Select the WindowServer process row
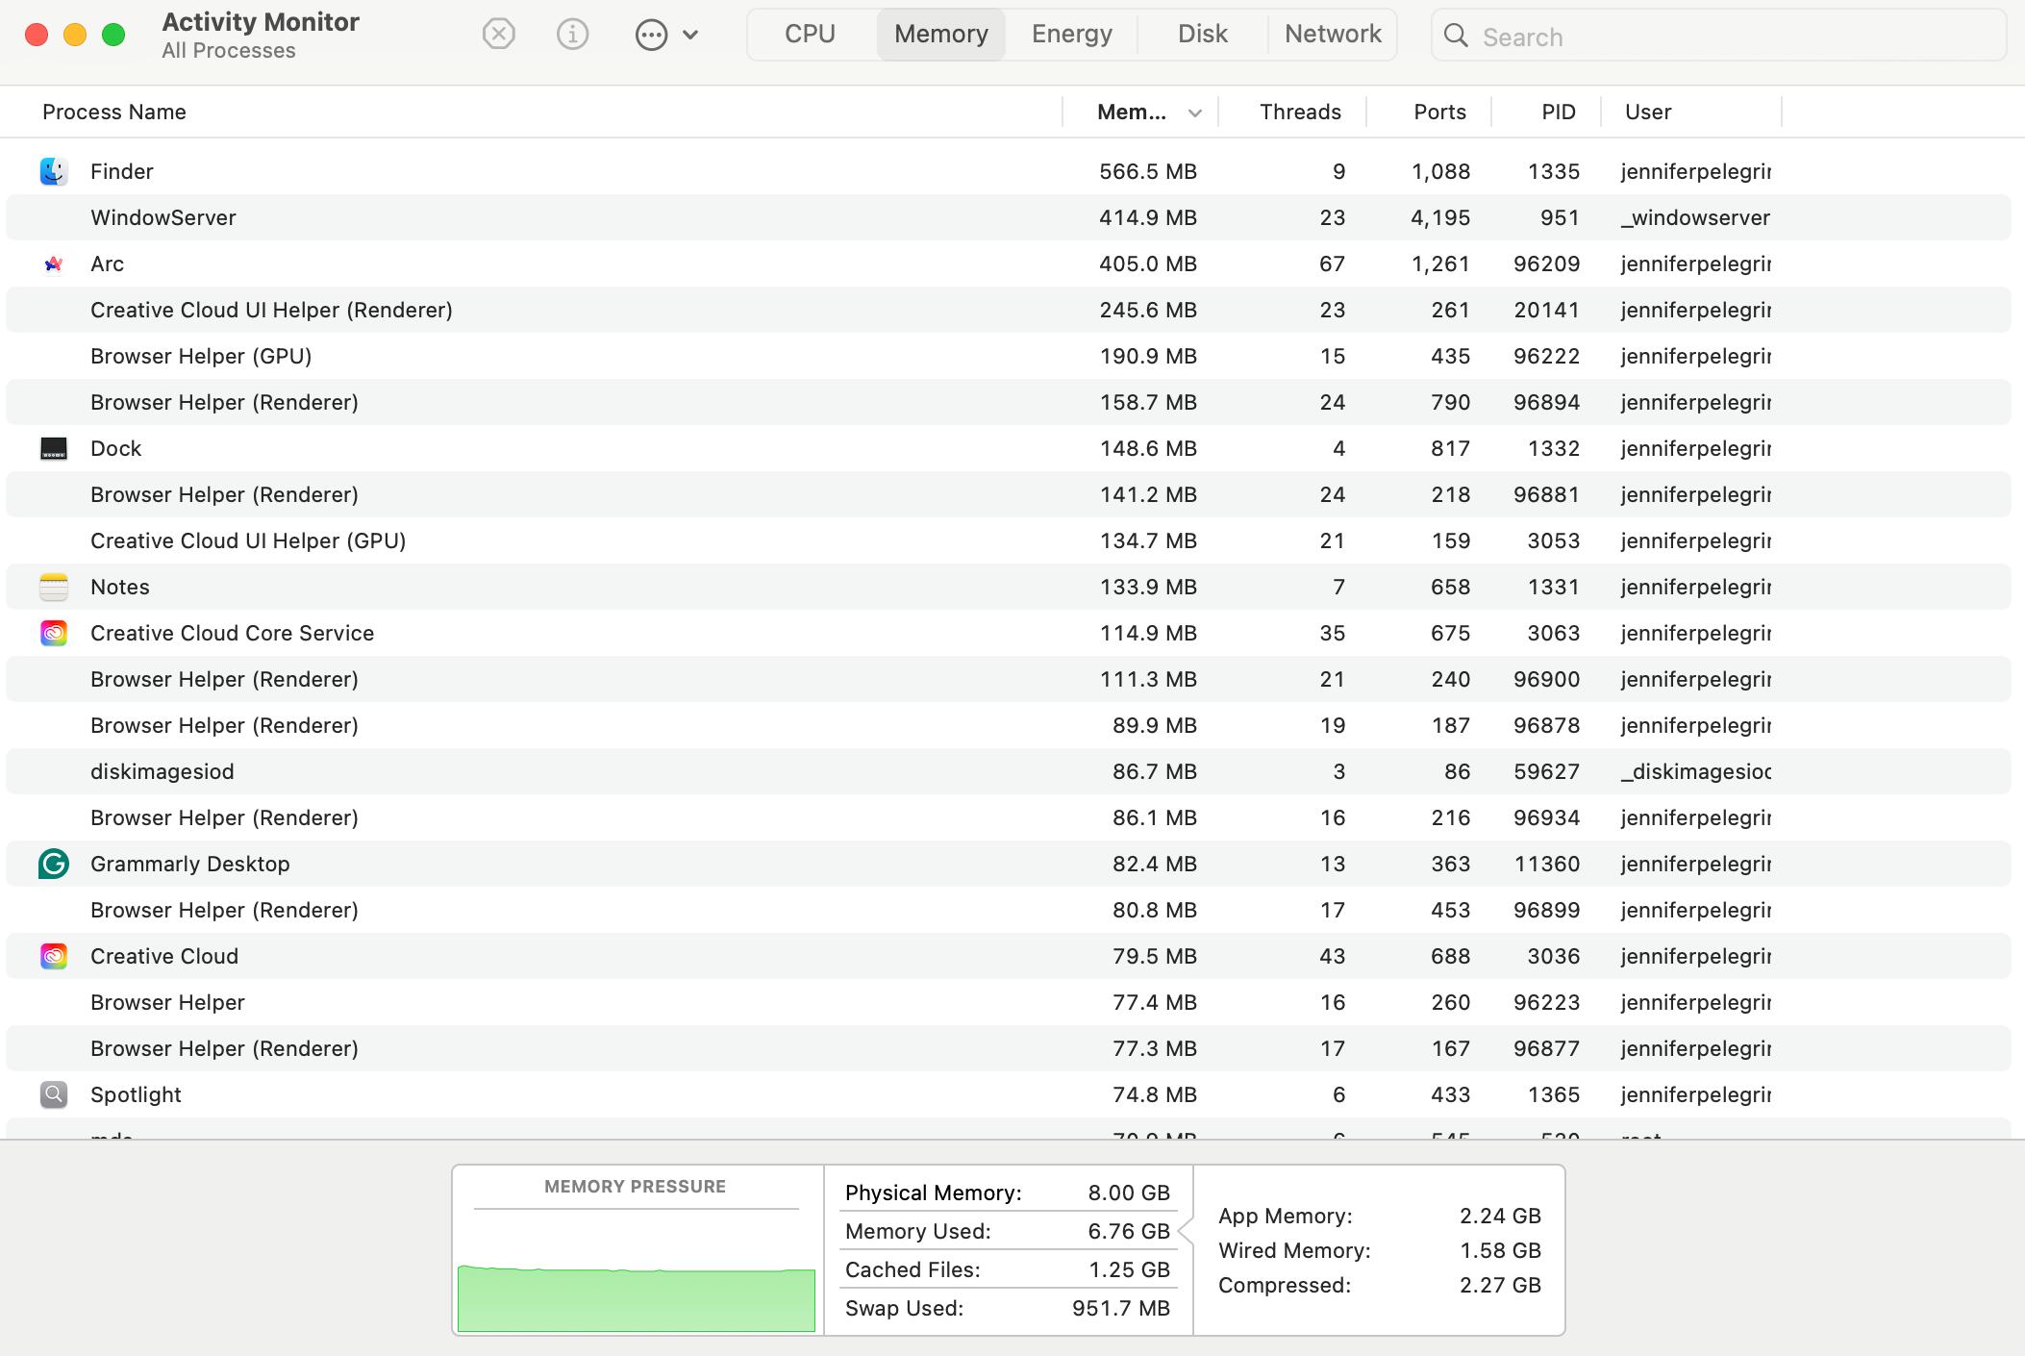 click(577, 217)
